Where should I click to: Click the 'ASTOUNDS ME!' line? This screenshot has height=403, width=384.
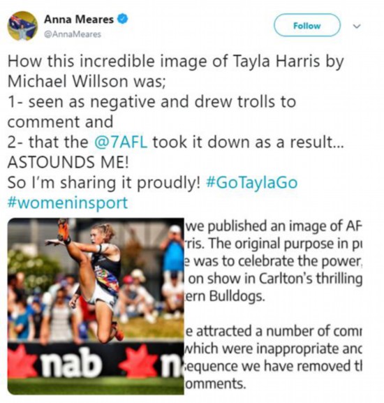[68, 163]
